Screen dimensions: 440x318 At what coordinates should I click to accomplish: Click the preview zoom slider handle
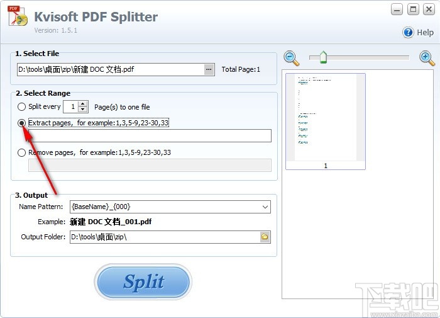323,57
